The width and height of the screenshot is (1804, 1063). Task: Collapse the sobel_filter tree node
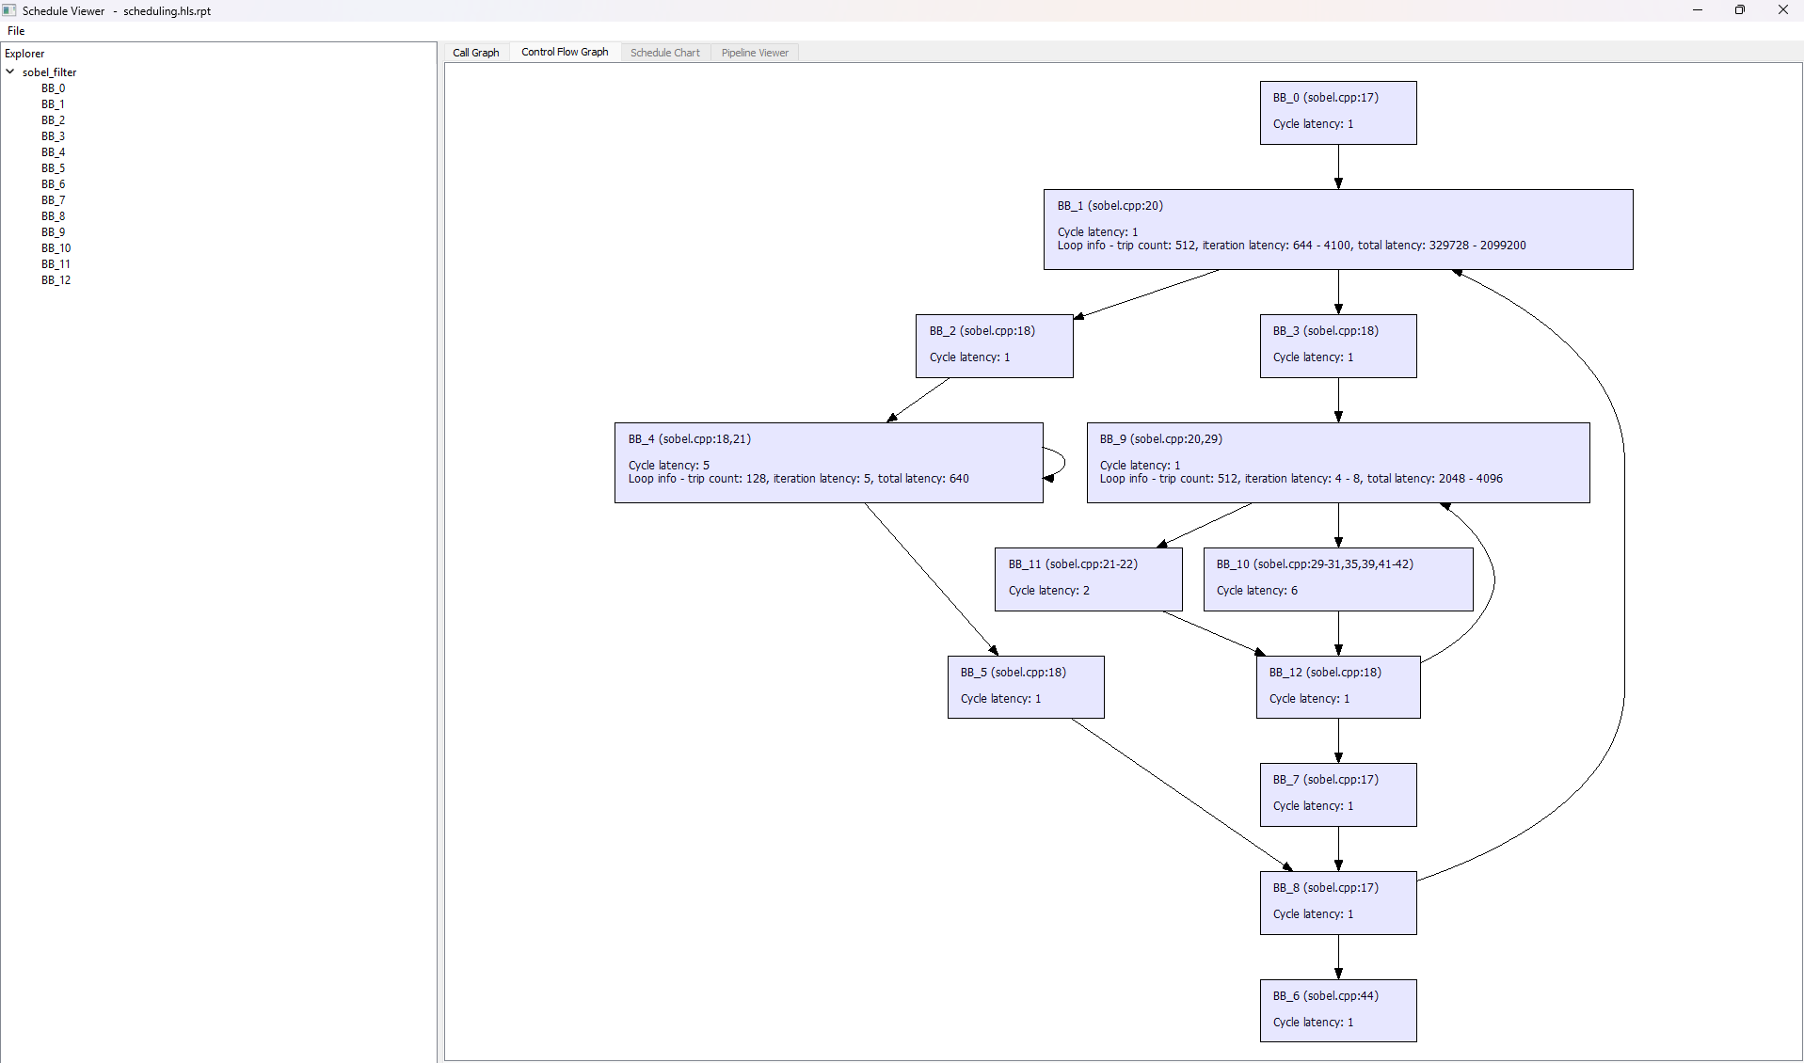10,71
